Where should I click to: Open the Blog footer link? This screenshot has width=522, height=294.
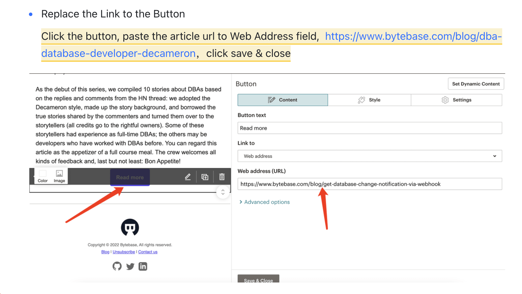click(105, 252)
